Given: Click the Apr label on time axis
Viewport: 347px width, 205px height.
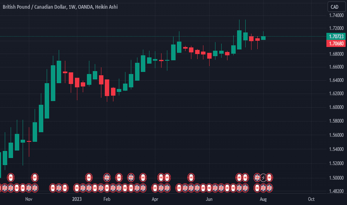Looking at the screenshot, I should [x=155, y=199].
